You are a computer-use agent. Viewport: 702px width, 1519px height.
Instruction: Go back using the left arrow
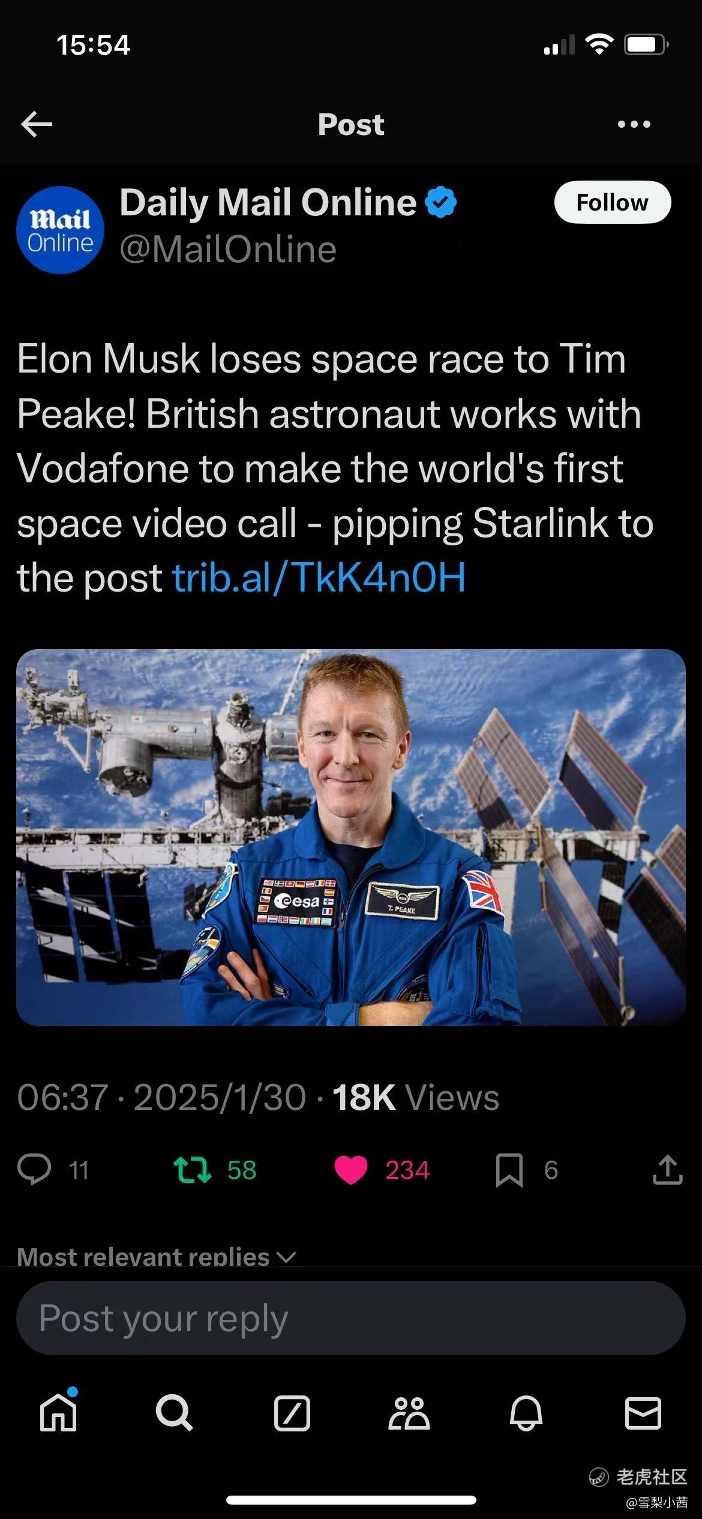coord(37,124)
